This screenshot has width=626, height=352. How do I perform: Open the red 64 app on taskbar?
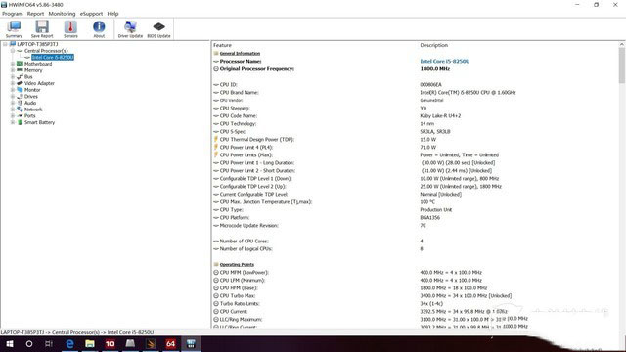tap(170, 343)
